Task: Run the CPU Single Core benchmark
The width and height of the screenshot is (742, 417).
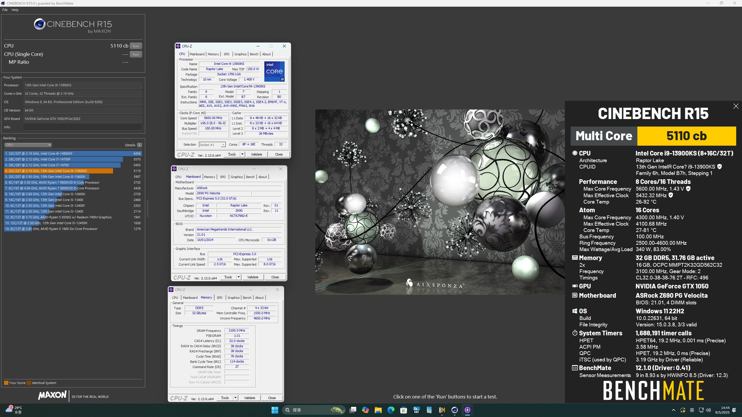Action: point(136,54)
